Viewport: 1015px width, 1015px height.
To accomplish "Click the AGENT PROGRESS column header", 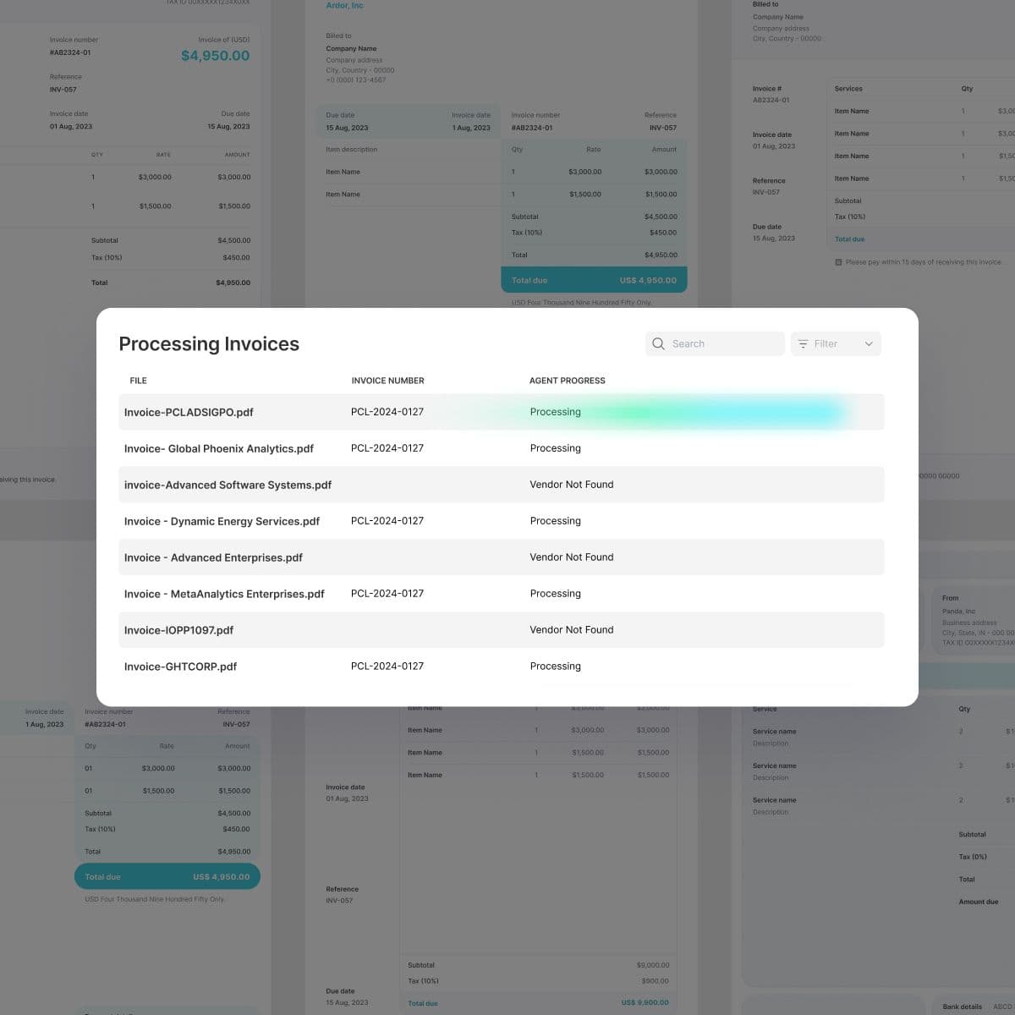I will (x=568, y=381).
